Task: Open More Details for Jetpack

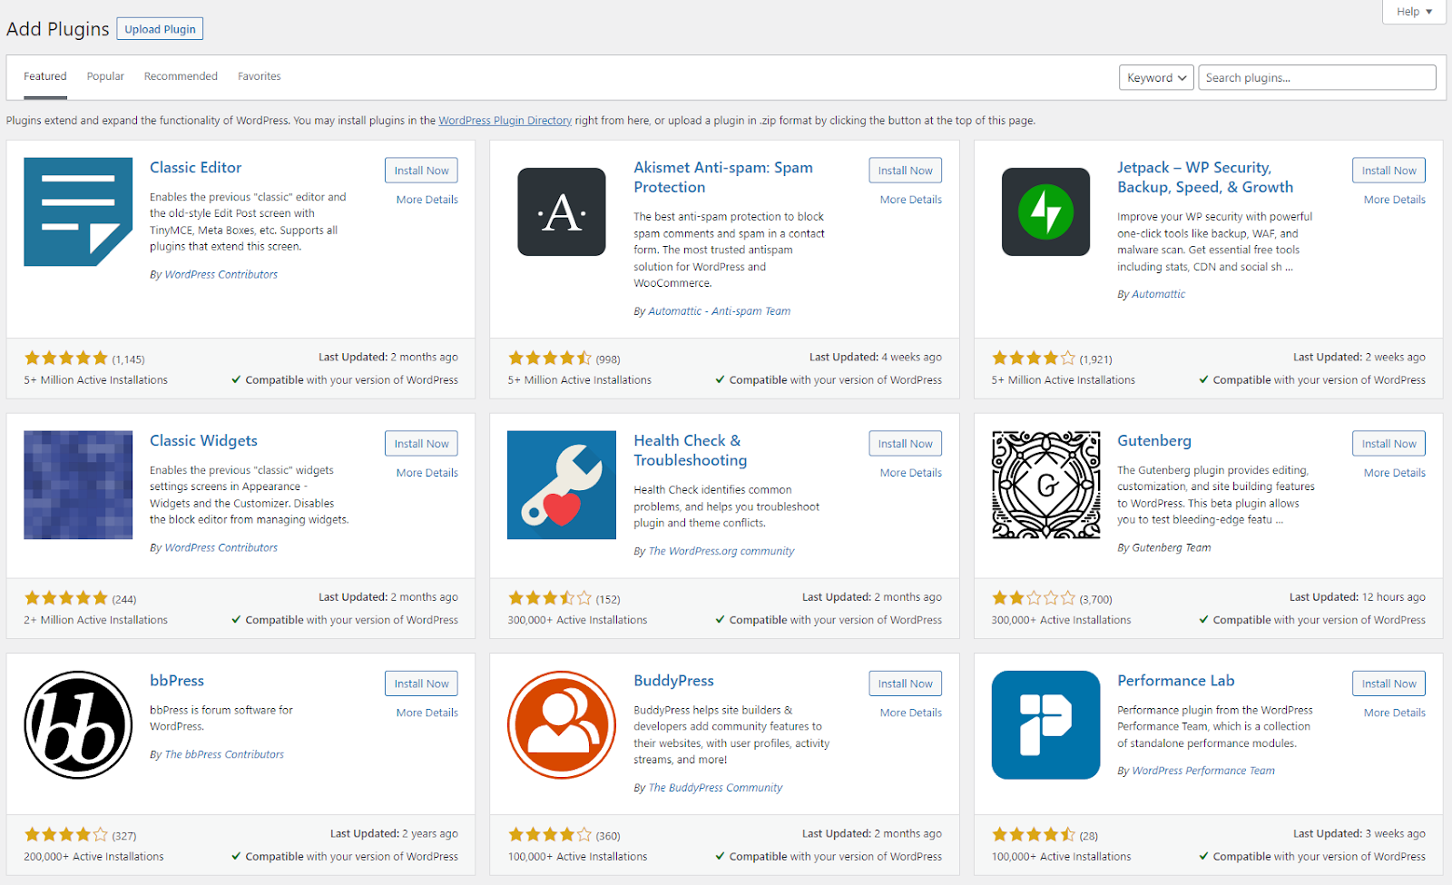Action: point(1395,200)
